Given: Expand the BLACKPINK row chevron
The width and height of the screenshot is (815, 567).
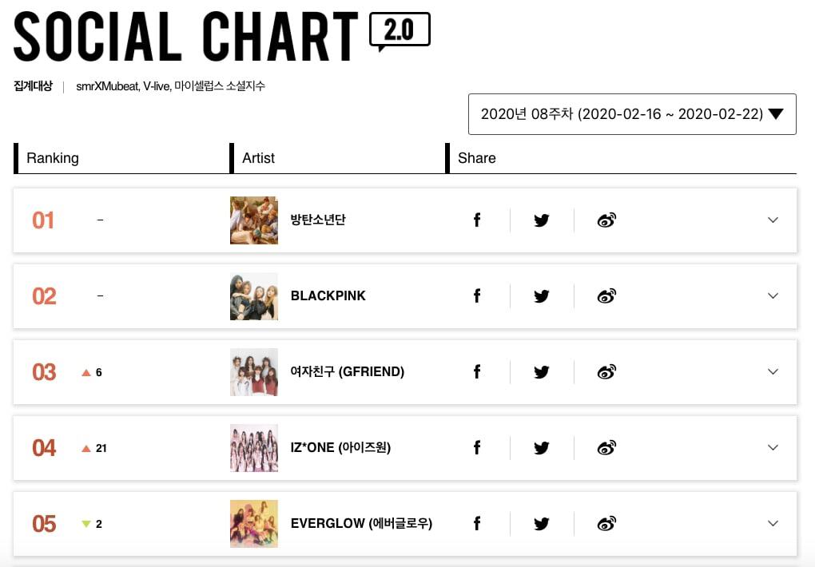Looking at the screenshot, I should (773, 296).
